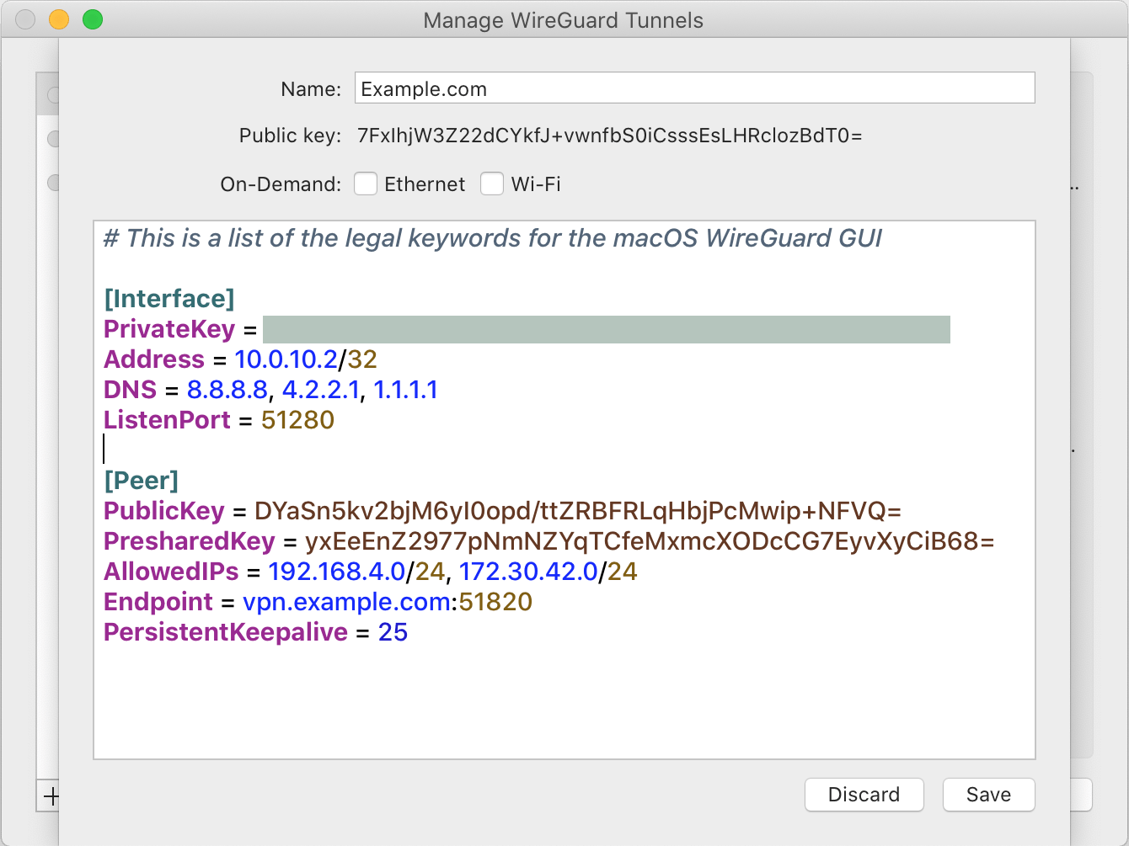This screenshot has width=1129, height=846.
Task: Click the PresharedKey value
Action: click(x=650, y=541)
